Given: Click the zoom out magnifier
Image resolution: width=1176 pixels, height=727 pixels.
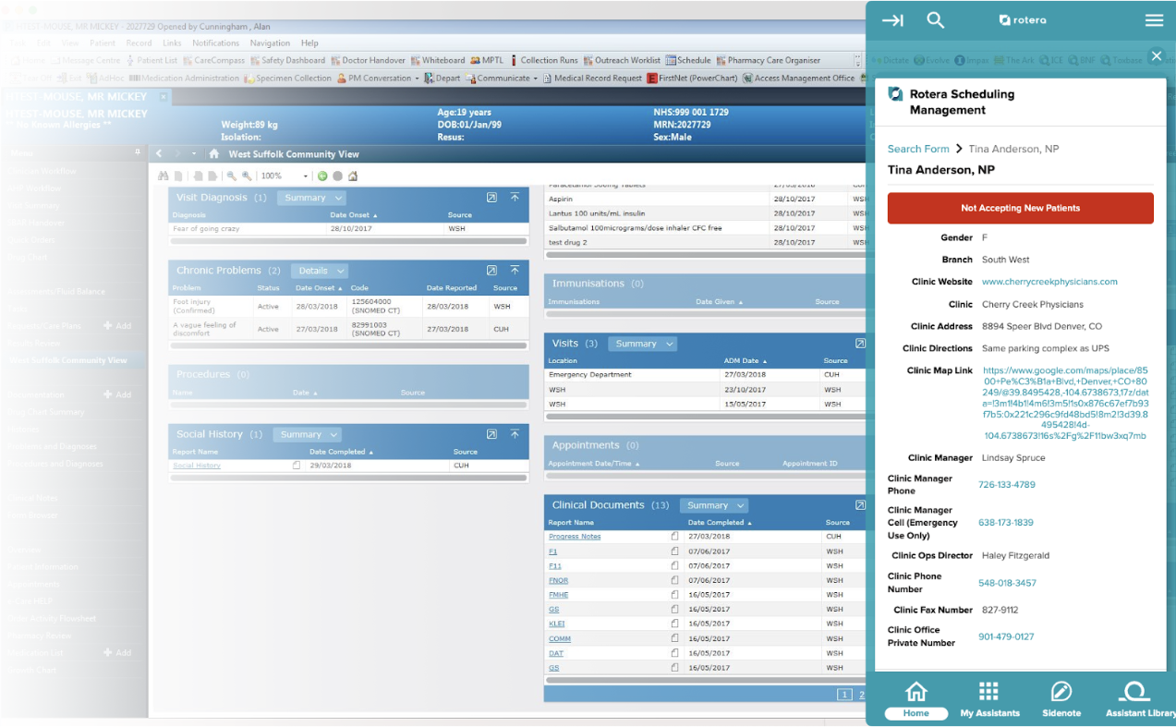Looking at the screenshot, I should (x=231, y=176).
